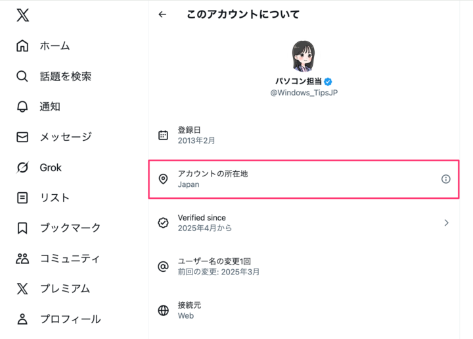Click the blue verified badge
473x339 pixels.
click(328, 81)
